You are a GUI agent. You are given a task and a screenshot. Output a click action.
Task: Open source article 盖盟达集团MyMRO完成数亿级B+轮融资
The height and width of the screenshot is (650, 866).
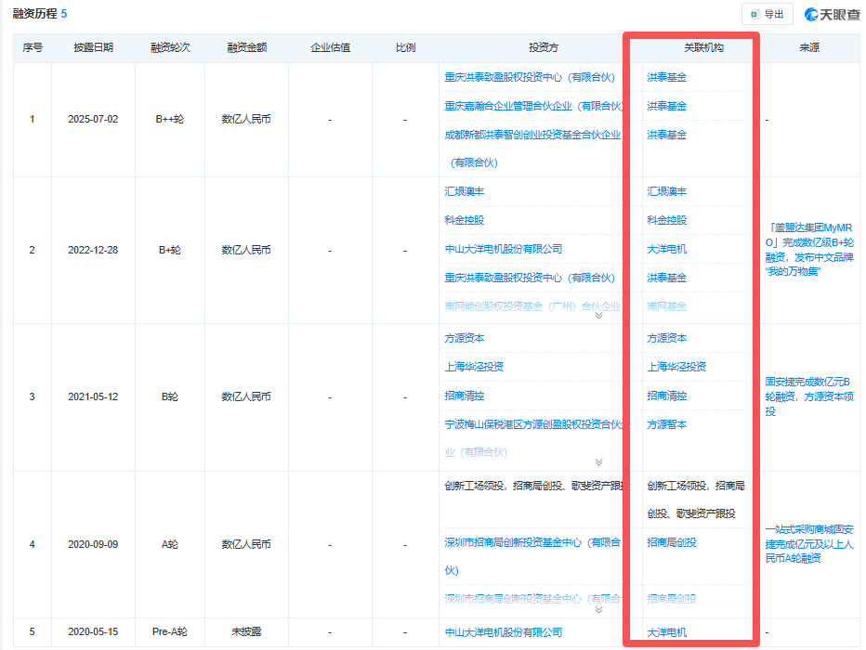[809, 250]
